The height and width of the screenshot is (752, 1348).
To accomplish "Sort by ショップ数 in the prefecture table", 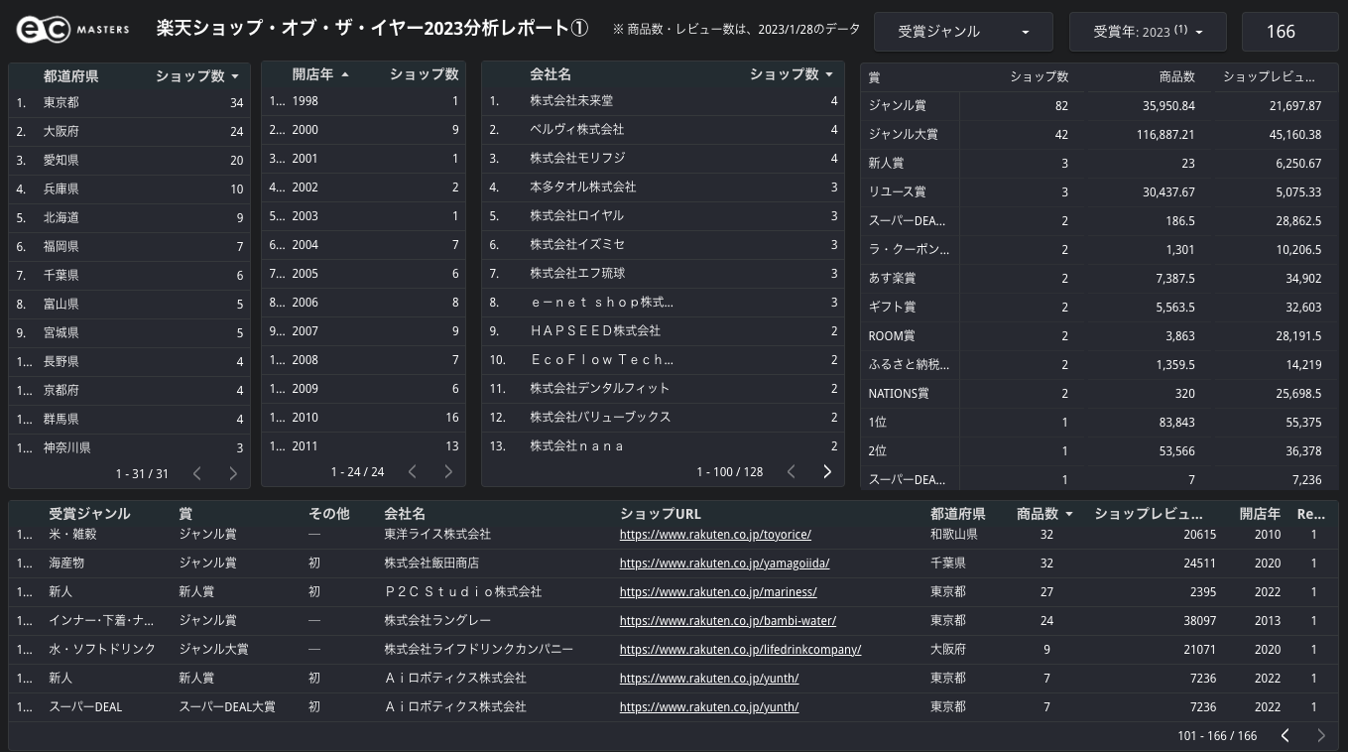I will [196, 75].
